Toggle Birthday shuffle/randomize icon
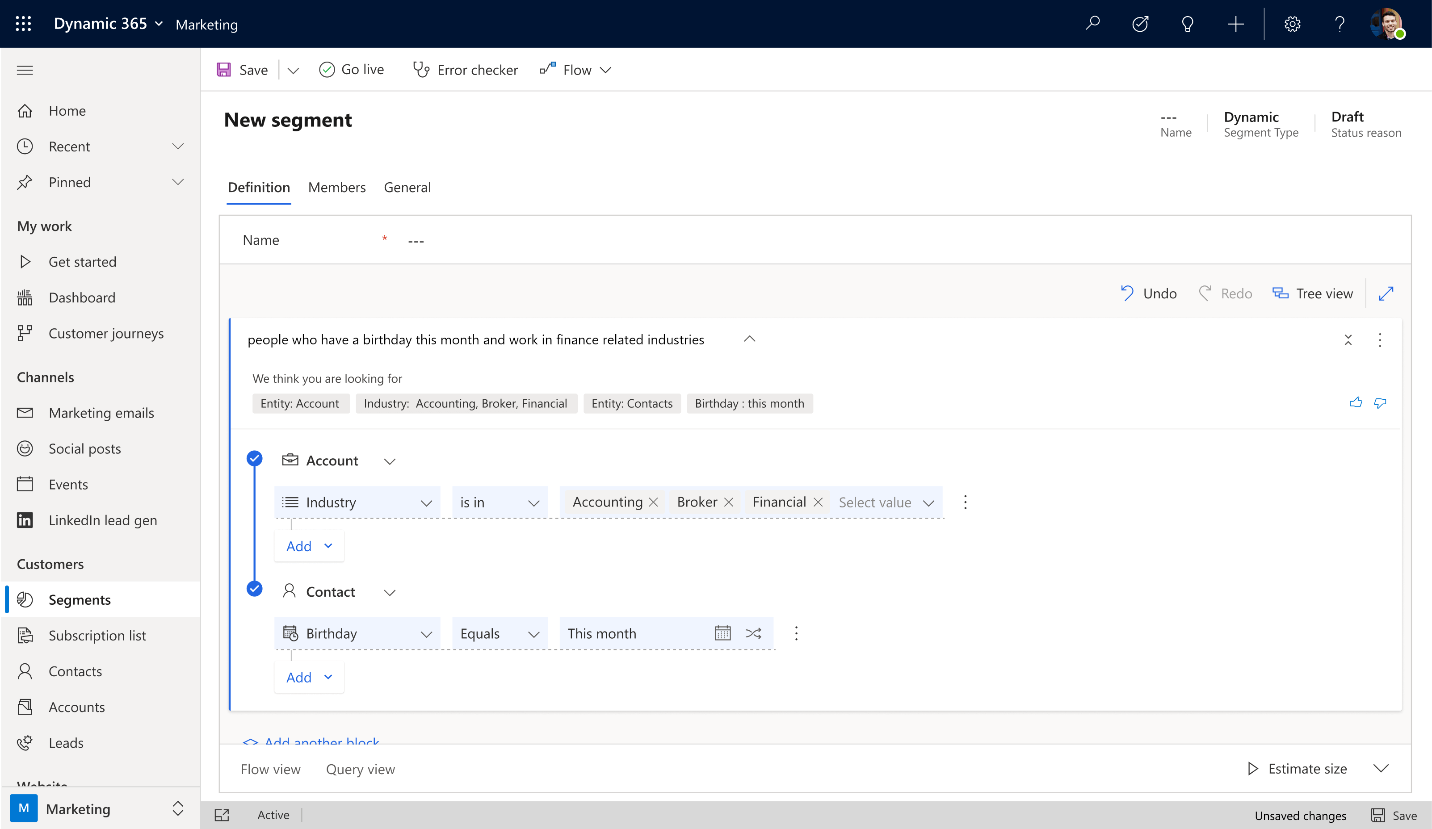The width and height of the screenshot is (1432, 829). coord(753,632)
